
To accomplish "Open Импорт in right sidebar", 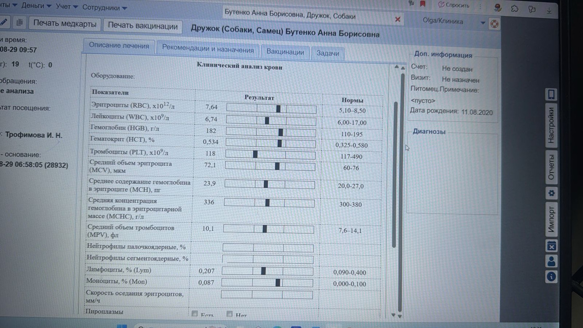I will pos(552,219).
